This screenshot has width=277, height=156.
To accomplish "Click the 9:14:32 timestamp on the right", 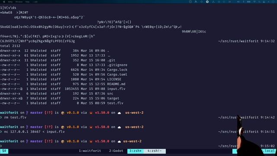I will tap(267, 41).
